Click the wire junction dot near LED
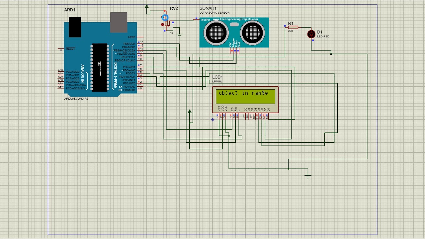 click(x=331, y=54)
